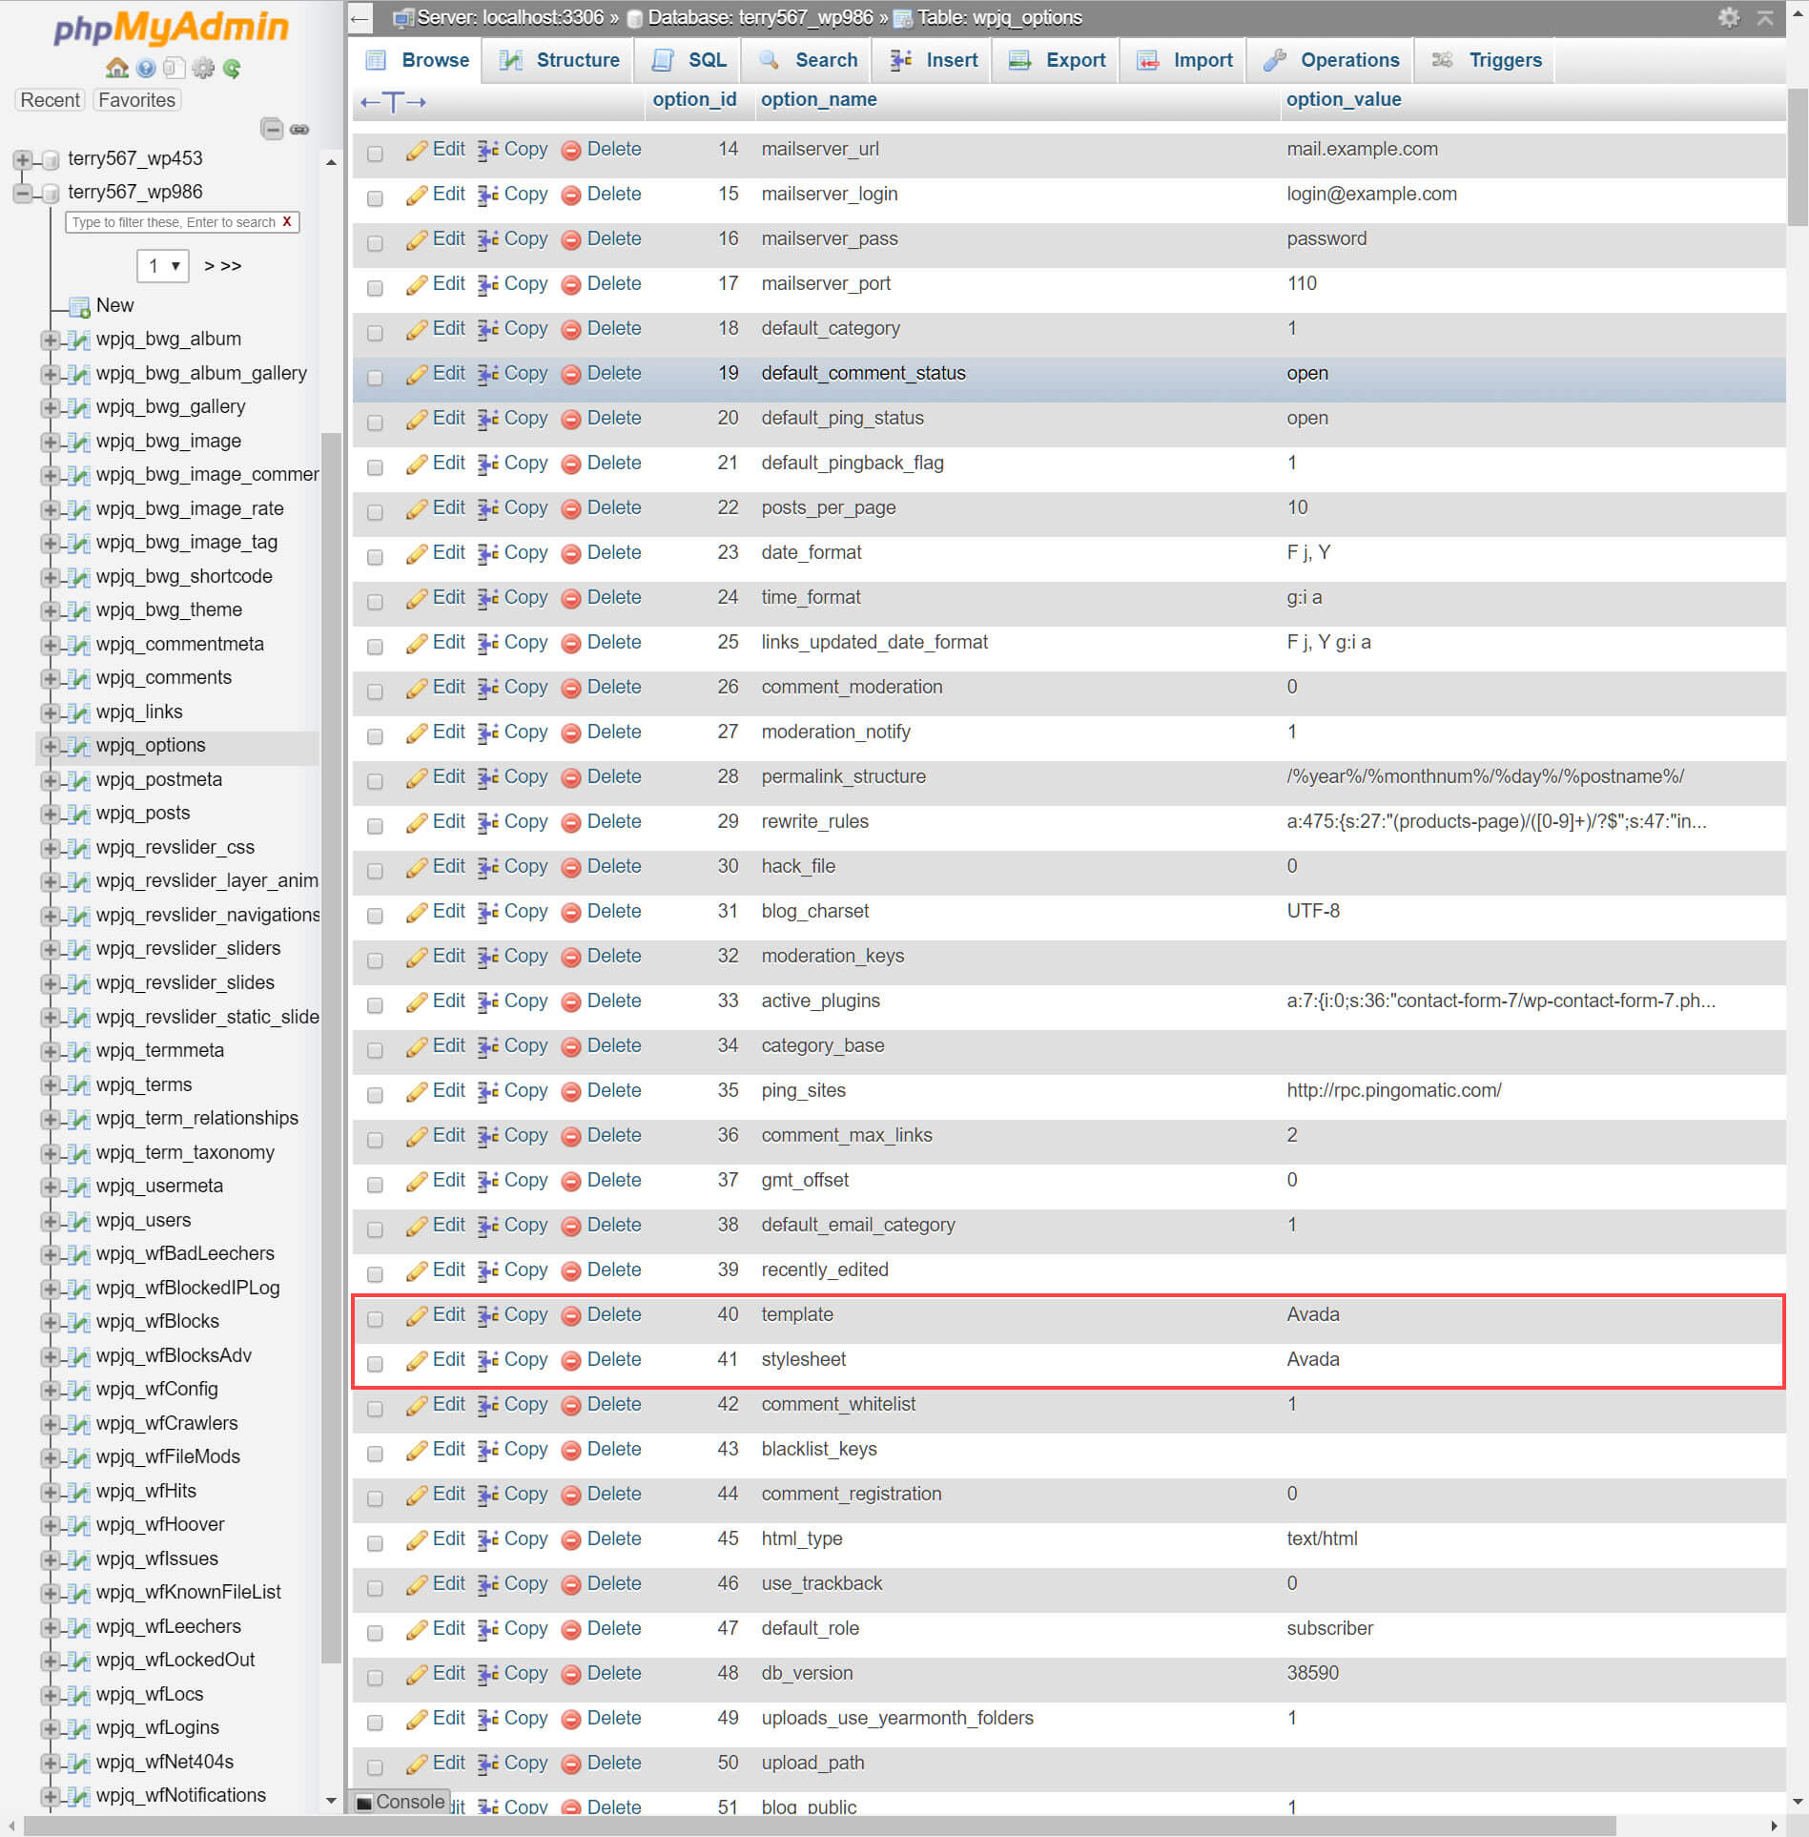Expand the wpjq_bwg_album table node
Screen dimensions: 1809x1837
pyautogui.click(x=50, y=340)
